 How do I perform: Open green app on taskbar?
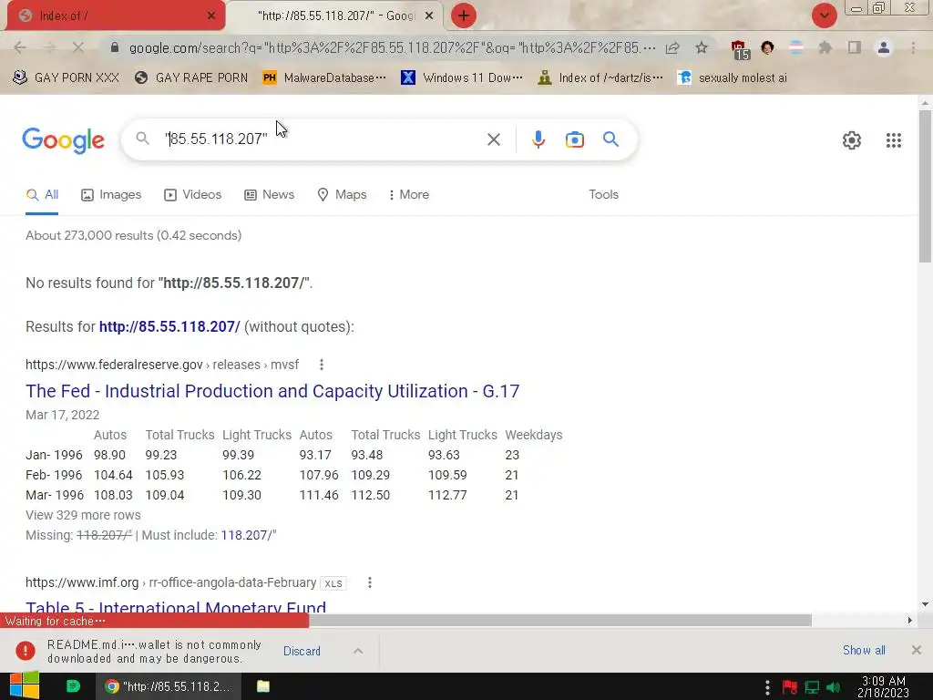coord(73,686)
